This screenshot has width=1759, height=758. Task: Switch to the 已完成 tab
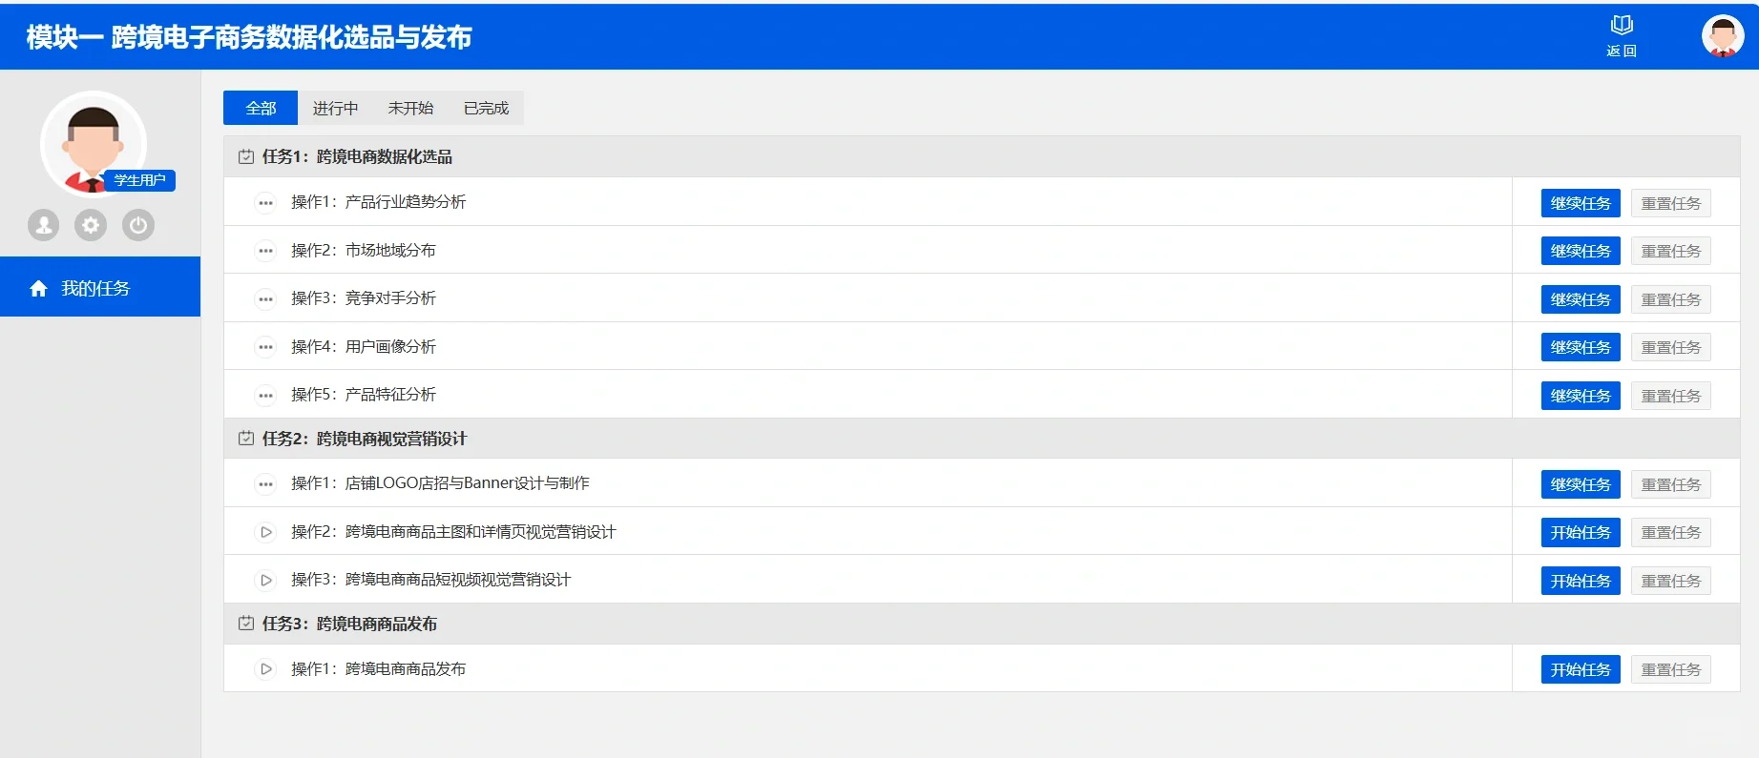click(x=486, y=108)
